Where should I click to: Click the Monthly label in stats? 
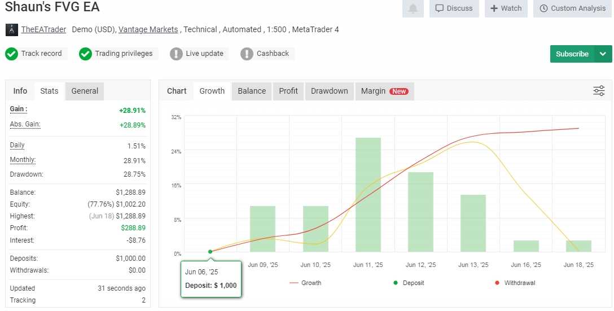[x=23, y=160]
